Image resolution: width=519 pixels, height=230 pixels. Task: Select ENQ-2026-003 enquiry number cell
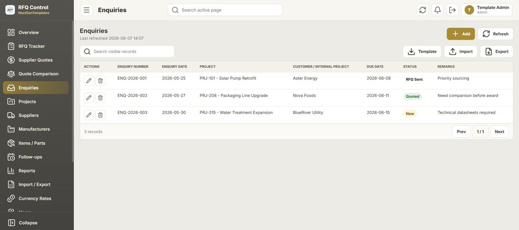click(133, 113)
